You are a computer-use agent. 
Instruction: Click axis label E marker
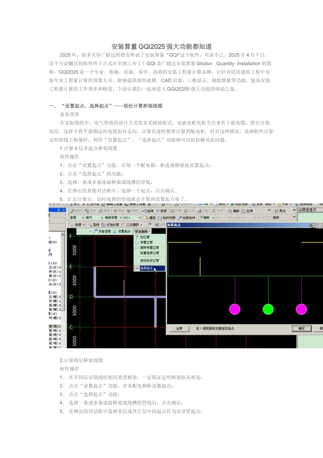point(71,266)
